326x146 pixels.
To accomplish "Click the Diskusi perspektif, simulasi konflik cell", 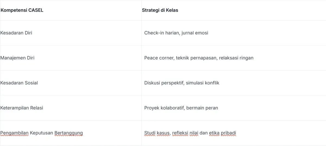I will [x=234, y=83].
